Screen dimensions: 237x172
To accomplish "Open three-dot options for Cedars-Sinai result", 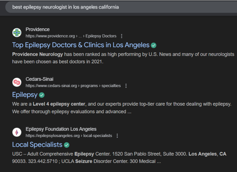I will (126, 86).
